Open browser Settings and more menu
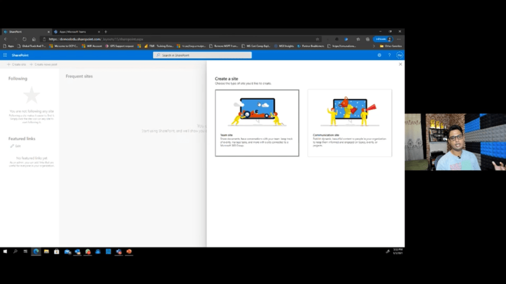The height and width of the screenshot is (284, 506). [x=399, y=39]
